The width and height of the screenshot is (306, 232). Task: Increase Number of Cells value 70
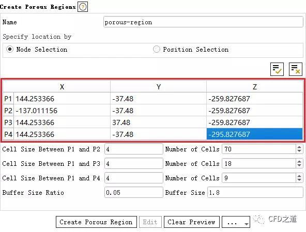(299, 147)
